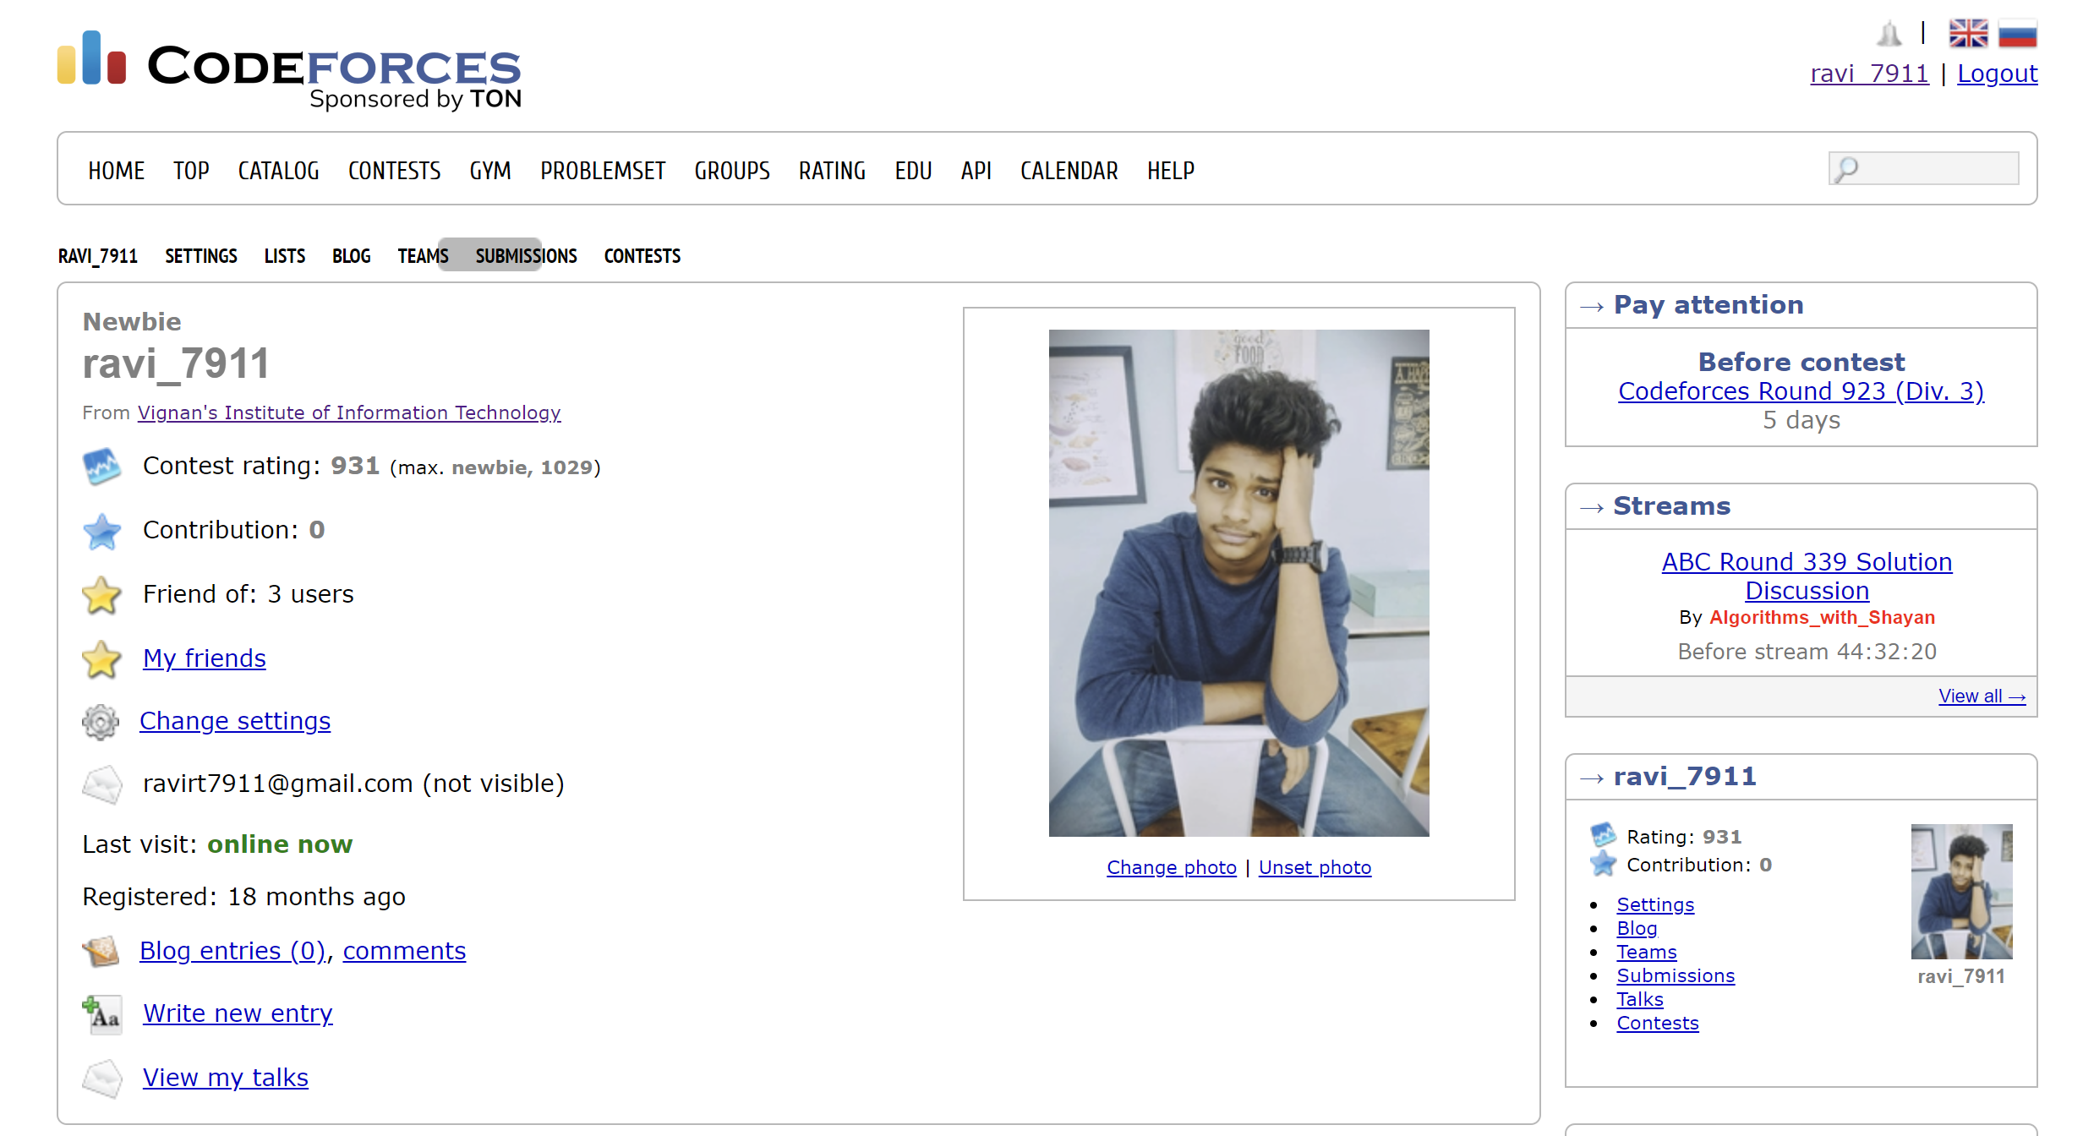Screen dimensions: 2083x1136
Task: Click the Logout link
Action: [x=1997, y=74]
